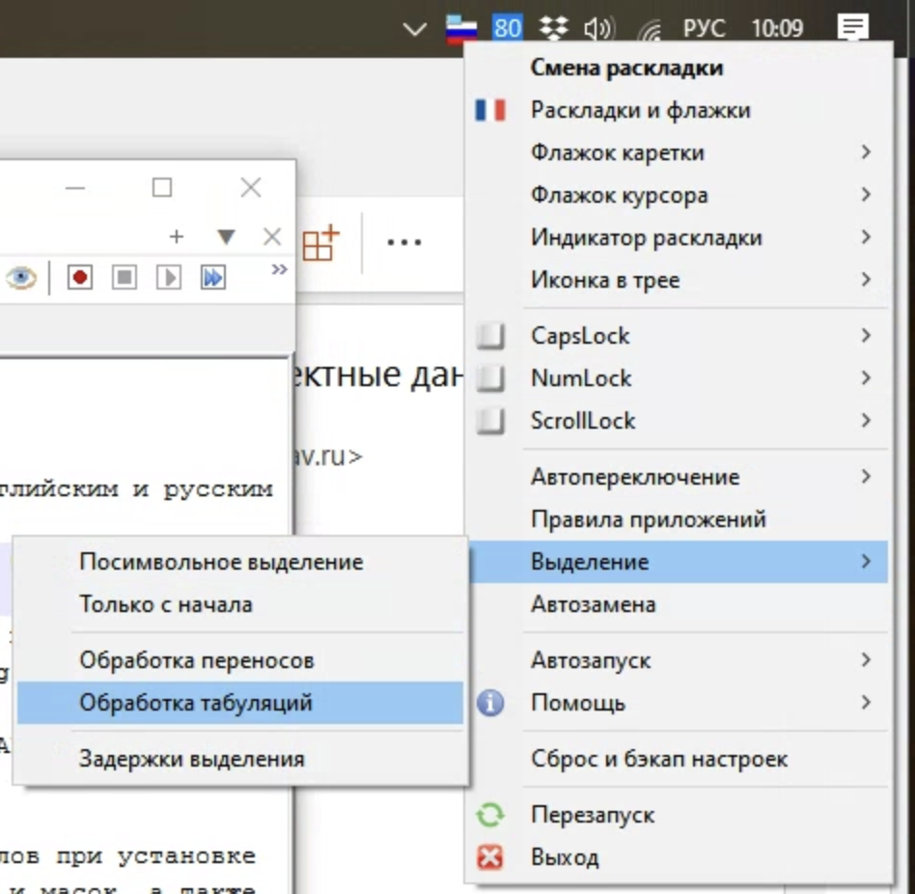Click the blue info icon beside Помощь
915x894 pixels.
click(490, 703)
